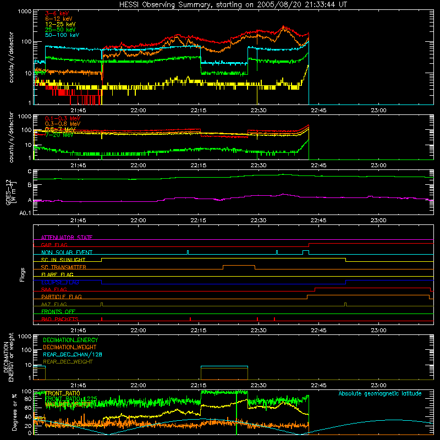Click the 22:00 tick under the decimation panel

(x=139, y=386)
